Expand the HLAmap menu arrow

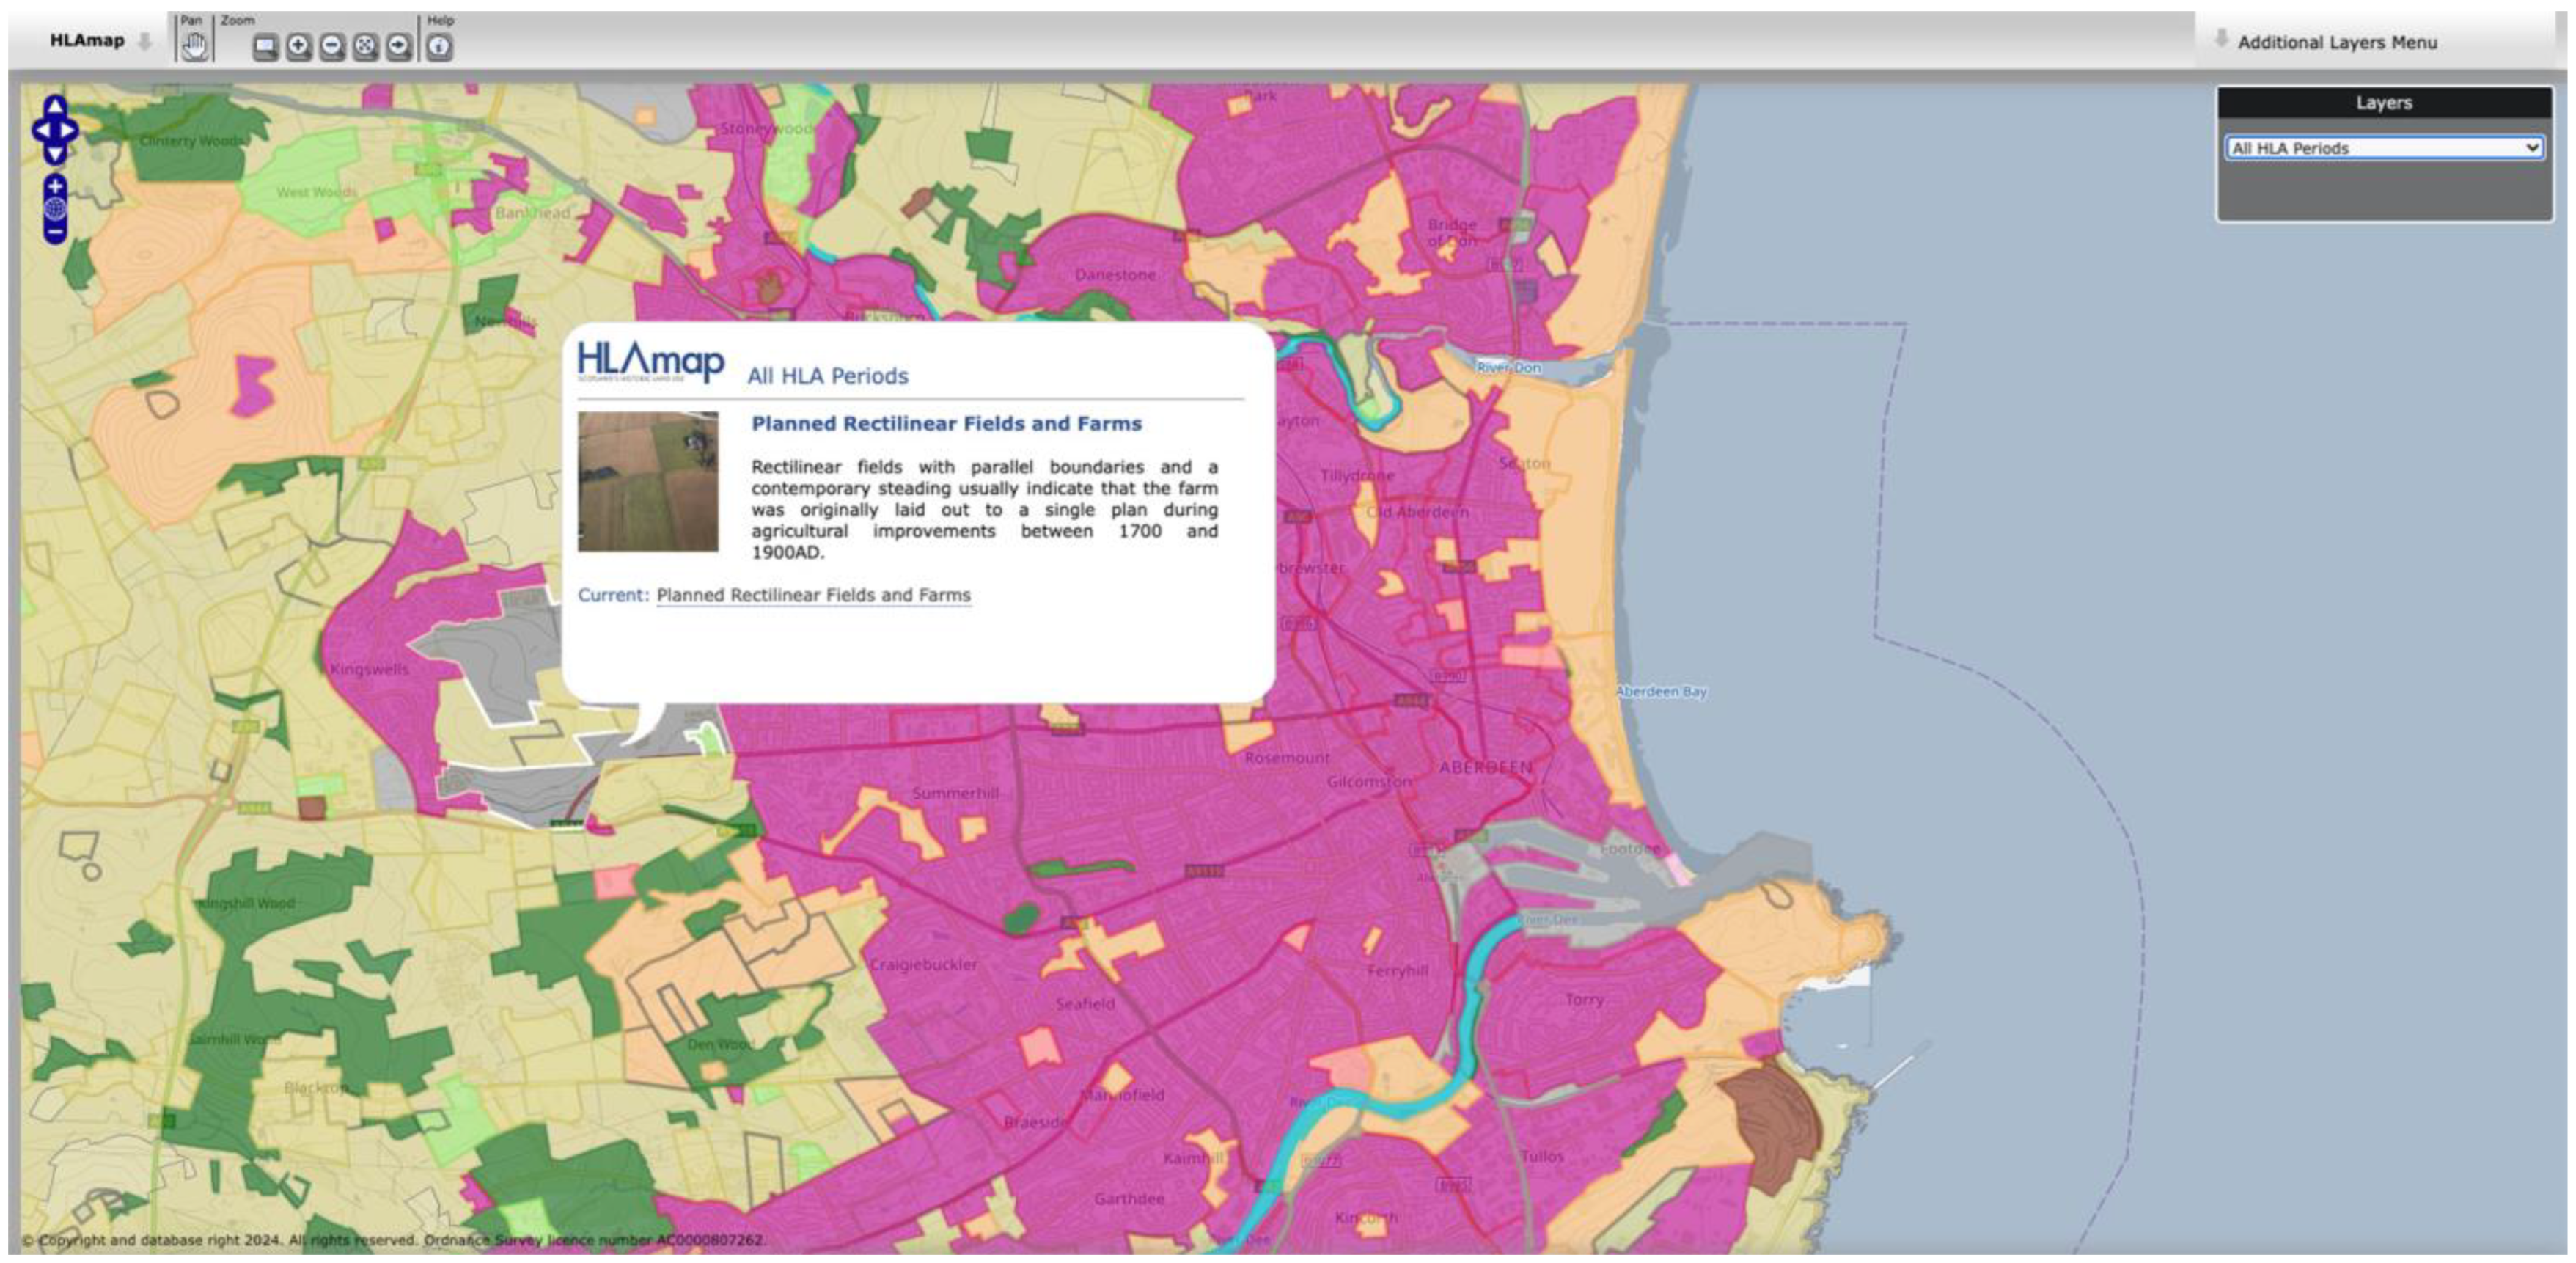click(x=144, y=41)
